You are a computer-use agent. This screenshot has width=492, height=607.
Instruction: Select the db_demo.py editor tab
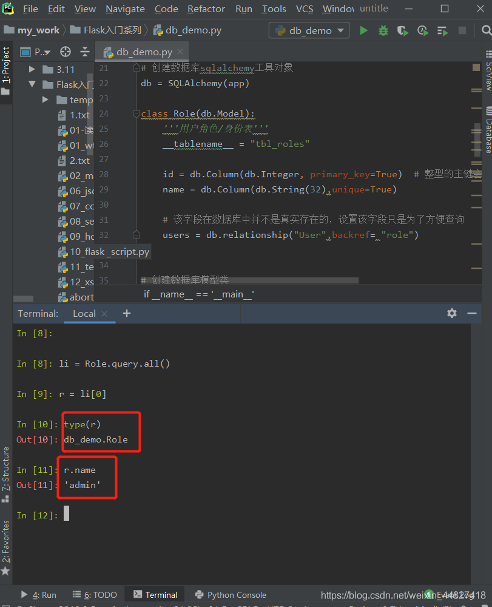click(141, 52)
